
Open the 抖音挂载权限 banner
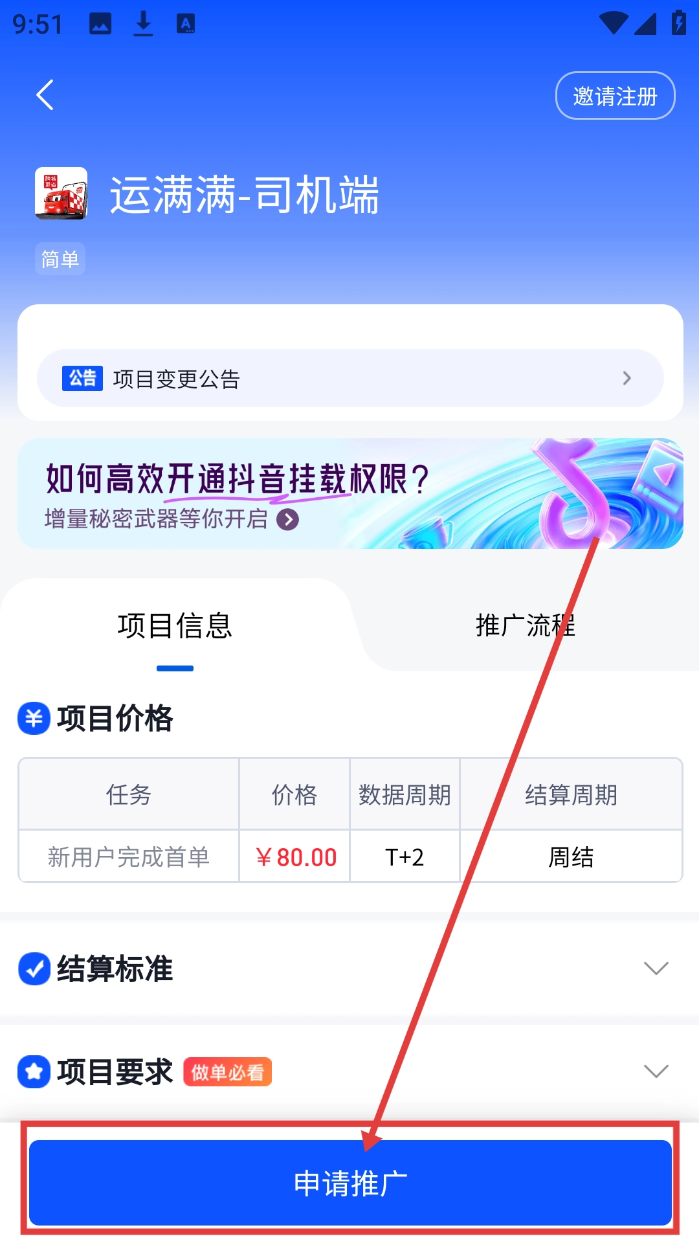350,493
